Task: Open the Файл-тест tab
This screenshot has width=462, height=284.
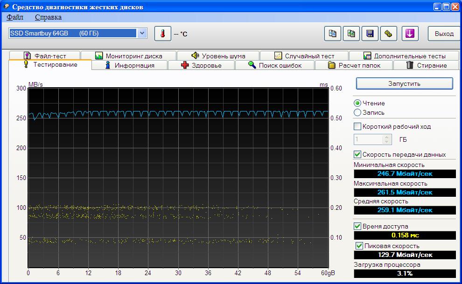Action: point(44,55)
